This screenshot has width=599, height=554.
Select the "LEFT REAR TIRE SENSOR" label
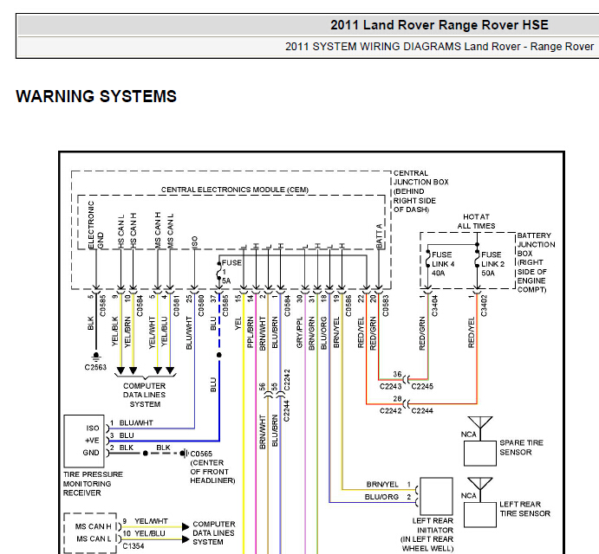525,509
